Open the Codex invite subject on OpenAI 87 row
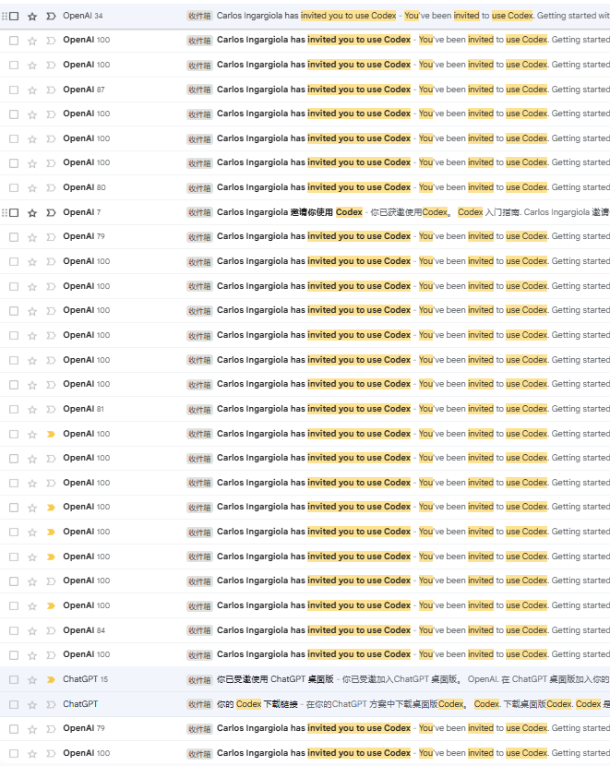Image resolution: width=610 pixels, height=766 pixels. pos(314,90)
